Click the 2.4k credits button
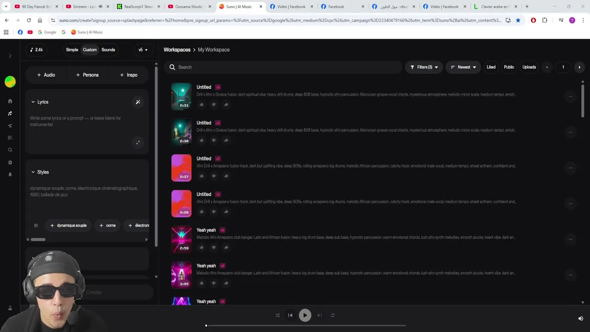 (x=36, y=50)
